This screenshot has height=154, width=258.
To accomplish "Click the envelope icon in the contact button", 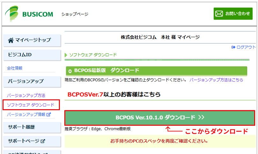I will pos(219,14).
